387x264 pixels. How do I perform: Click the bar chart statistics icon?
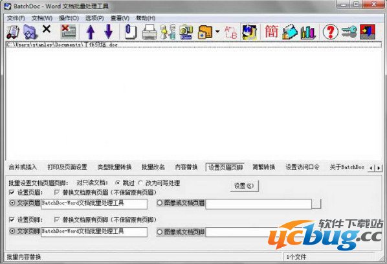pyautogui.click(x=308, y=32)
